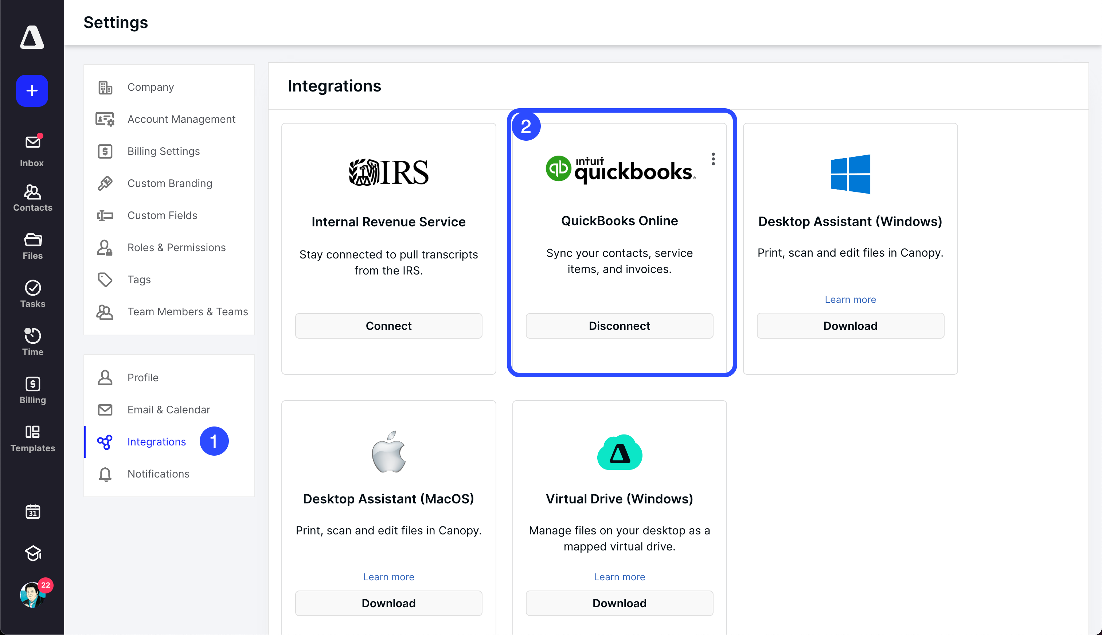Disconnect QuickBooks Online integration
This screenshot has height=635, width=1102.
coord(619,326)
